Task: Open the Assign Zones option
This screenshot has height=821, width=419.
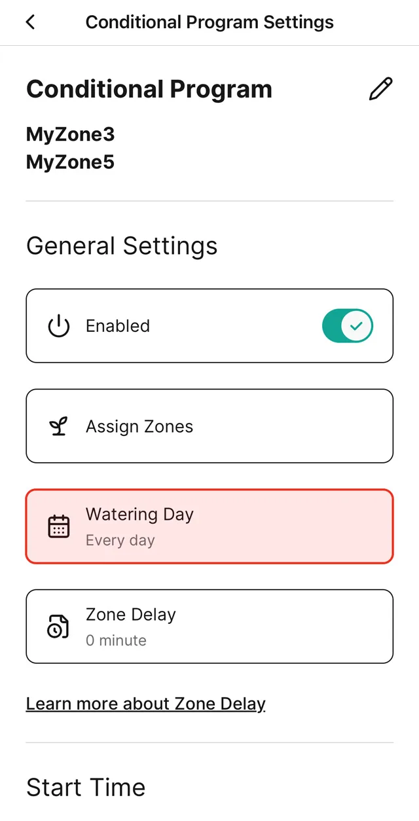Action: [x=209, y=427]
